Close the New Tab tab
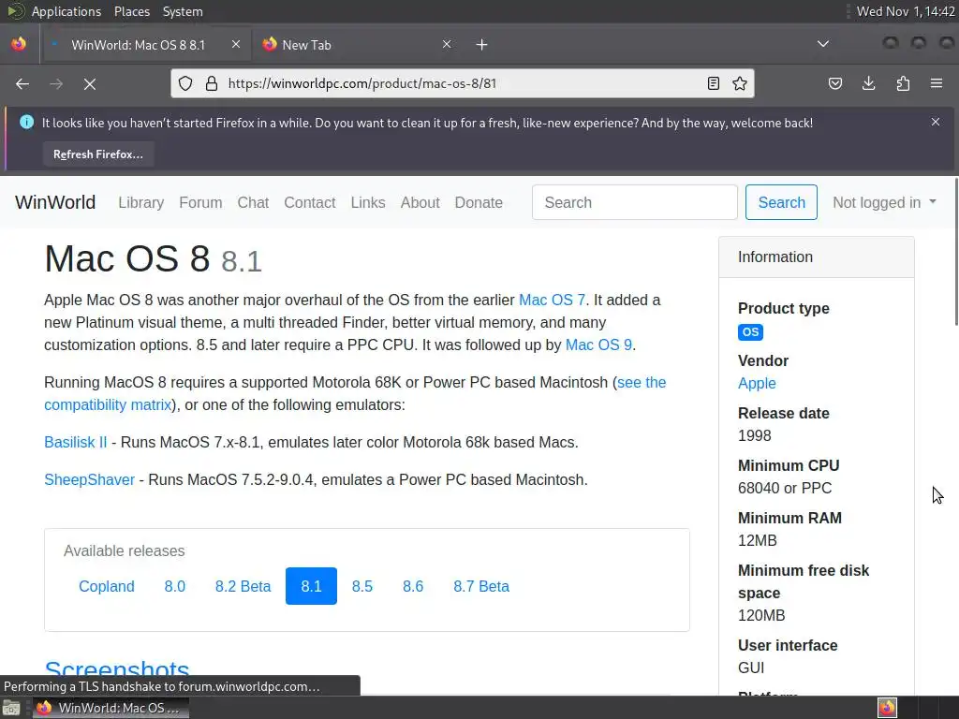Viewport: 959px width, 719px height. [447, 44]
